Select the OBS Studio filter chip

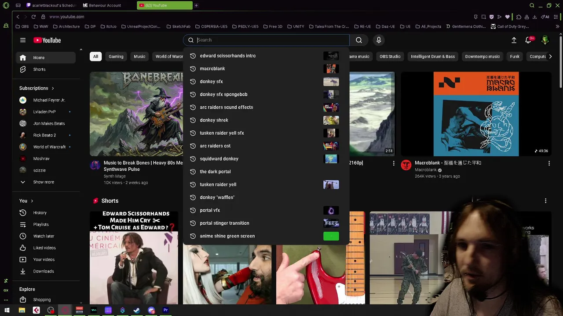tap(390, 56)
